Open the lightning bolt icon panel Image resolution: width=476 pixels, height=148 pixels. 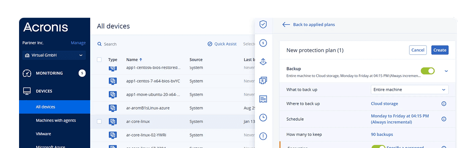click(263, 43)
